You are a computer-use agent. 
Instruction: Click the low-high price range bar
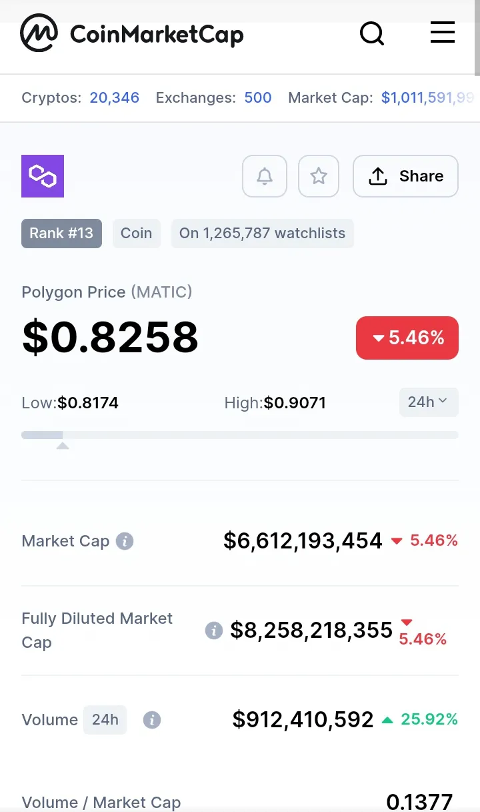coord(240,435)
